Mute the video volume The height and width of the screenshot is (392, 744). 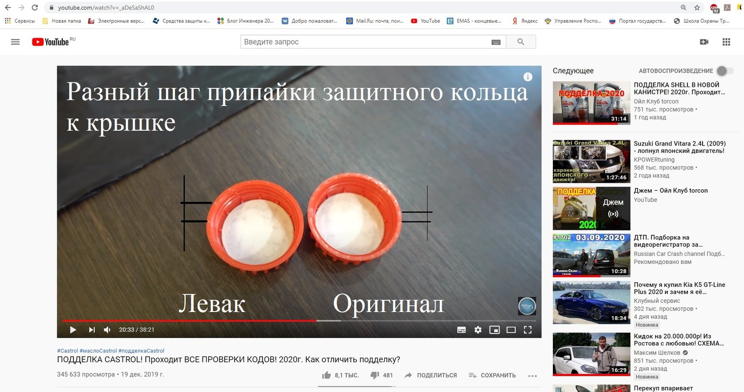click(107, 330)
